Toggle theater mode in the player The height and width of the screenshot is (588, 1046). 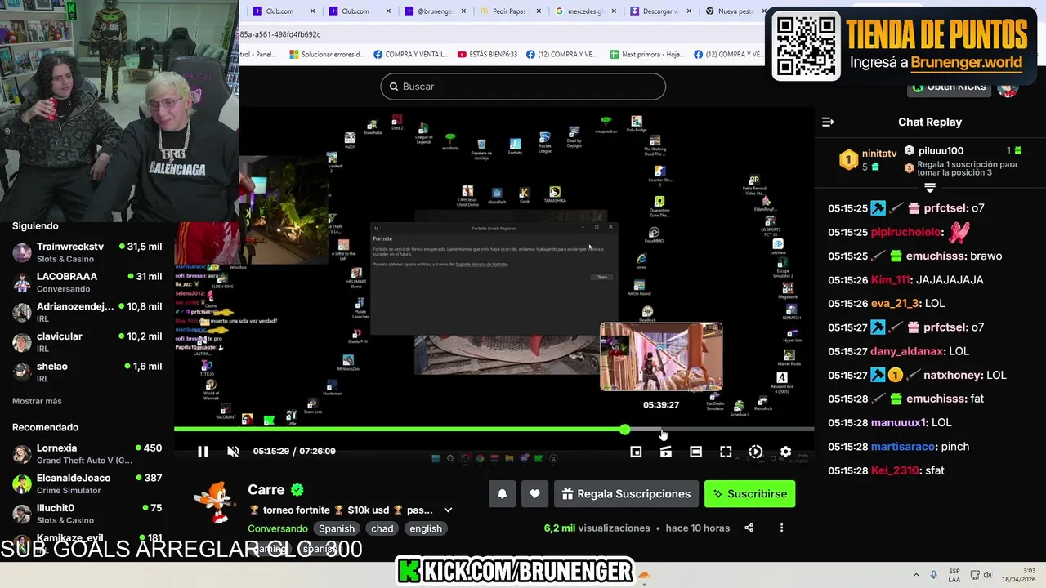pyautogui.click(x=695, y=452)
